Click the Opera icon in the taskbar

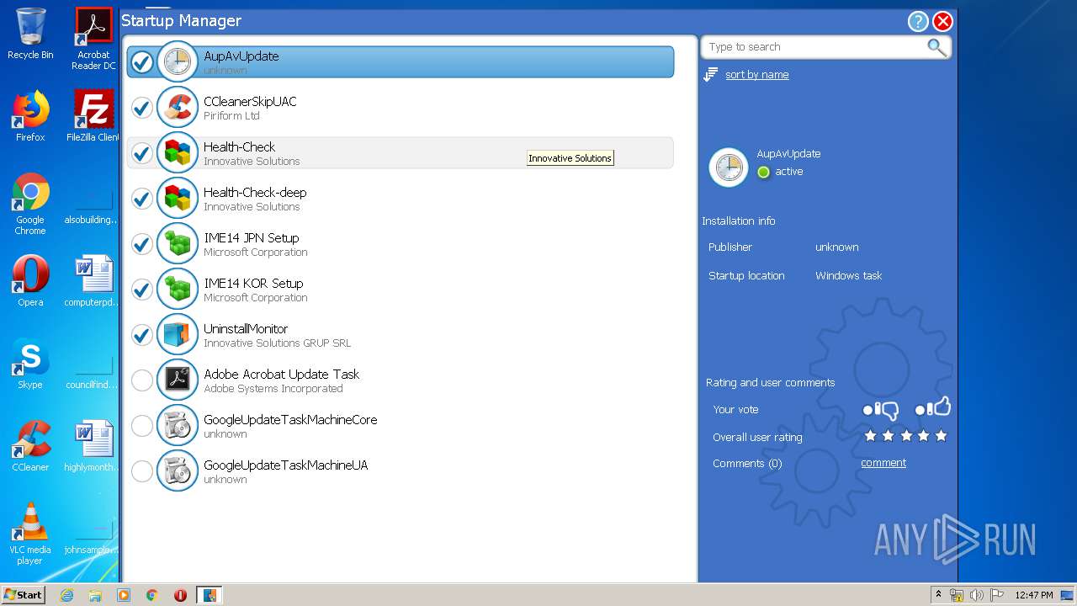180,595
